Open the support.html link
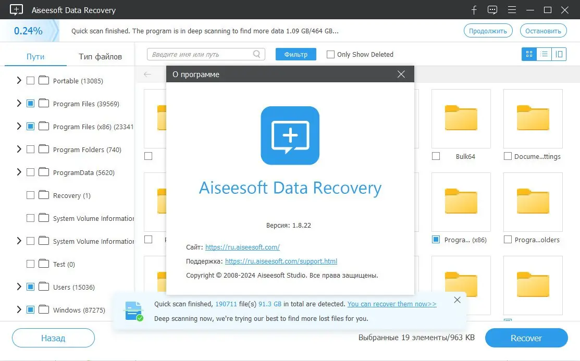 [x=281, y=261]
